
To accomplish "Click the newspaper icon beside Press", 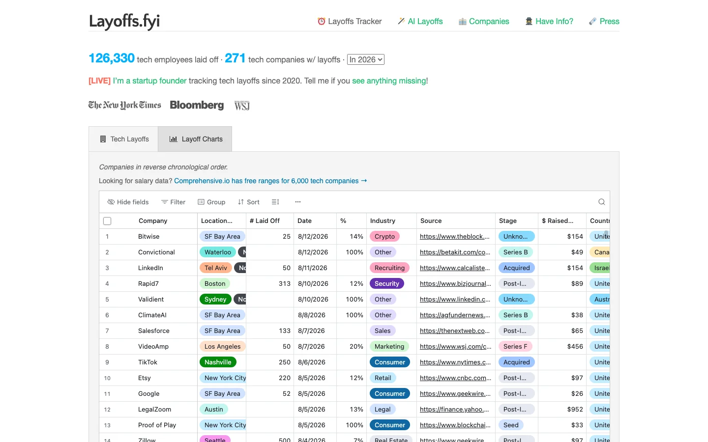I will pos(592,21).
